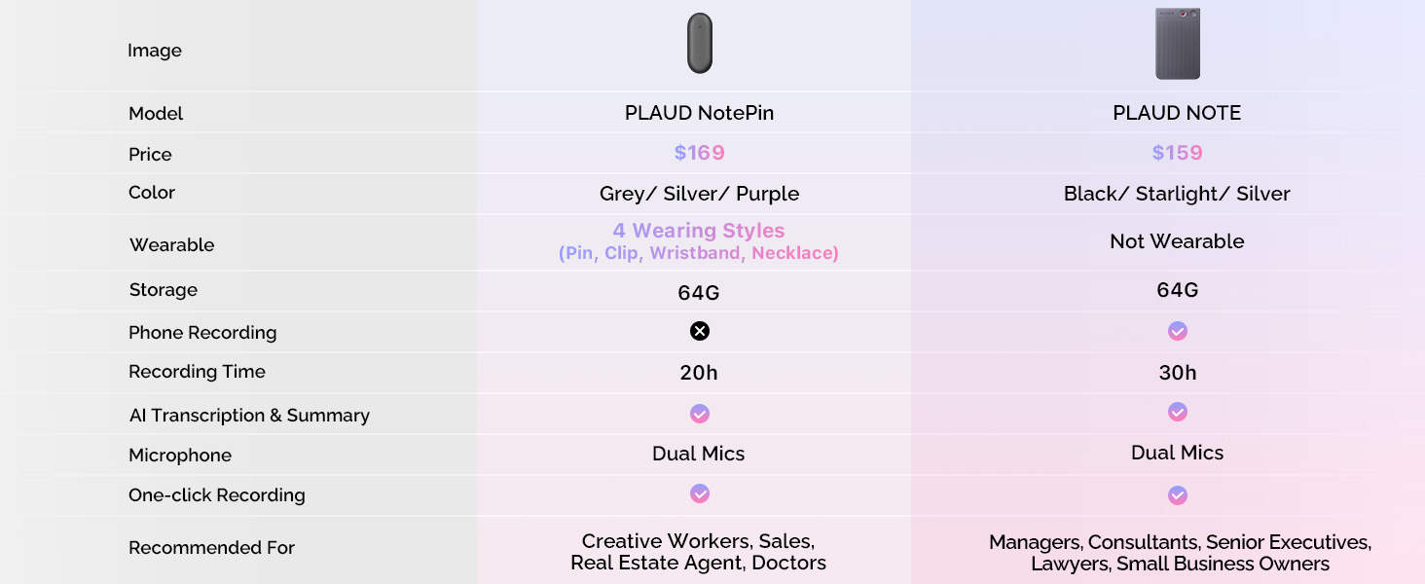Click the PLAUD NotePin model name
1425x584 pixels.
point(699,113)
